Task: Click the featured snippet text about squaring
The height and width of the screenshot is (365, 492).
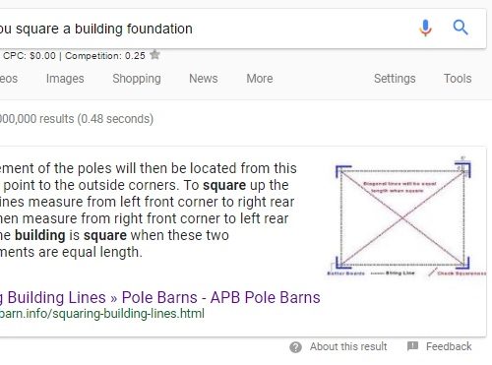Action: pos(148,210)
